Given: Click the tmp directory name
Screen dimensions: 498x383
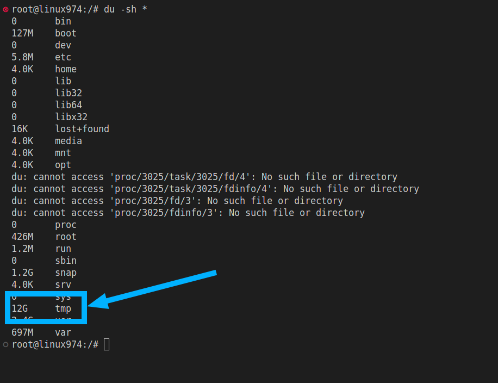Looking at the screenshot, I should coord(63,308).
